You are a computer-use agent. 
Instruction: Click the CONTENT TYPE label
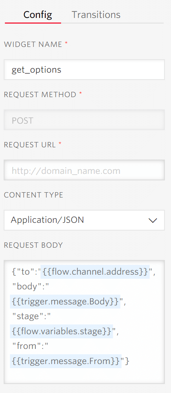click(x=33, y=195)
